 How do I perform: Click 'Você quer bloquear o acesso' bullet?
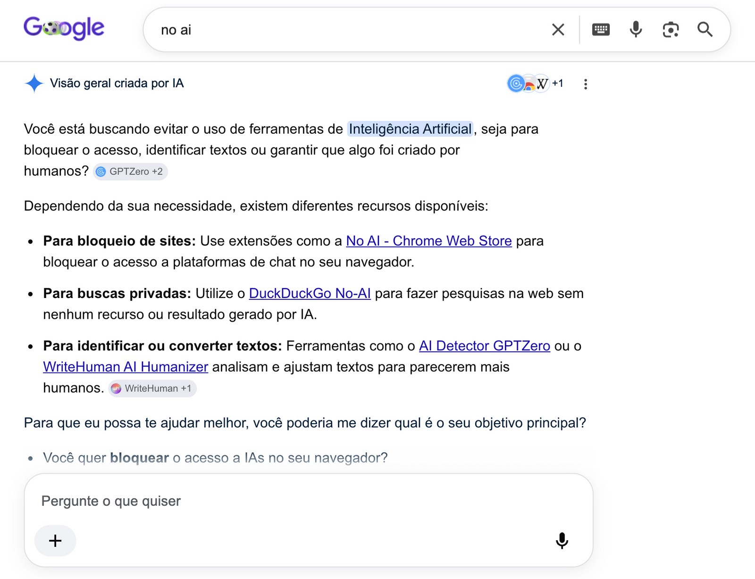[215, 458]
